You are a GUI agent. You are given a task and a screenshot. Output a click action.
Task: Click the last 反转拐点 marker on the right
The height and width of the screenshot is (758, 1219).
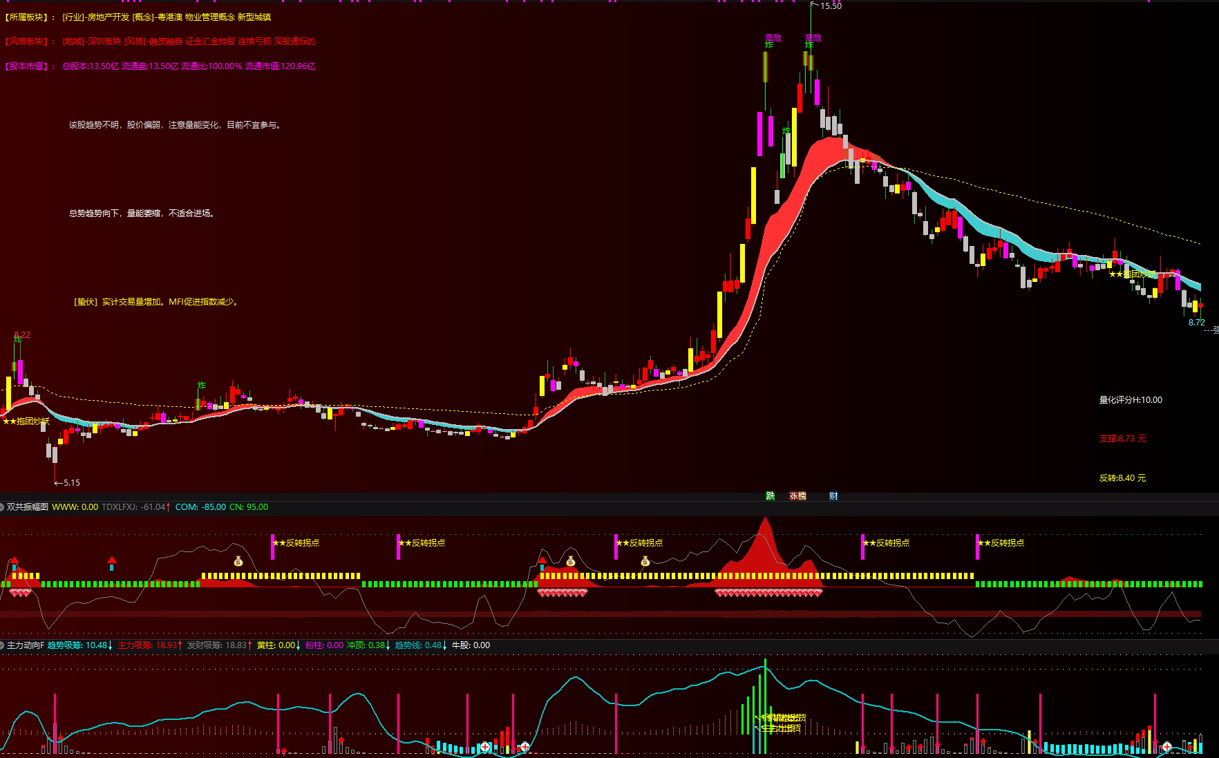point(1001,543)
